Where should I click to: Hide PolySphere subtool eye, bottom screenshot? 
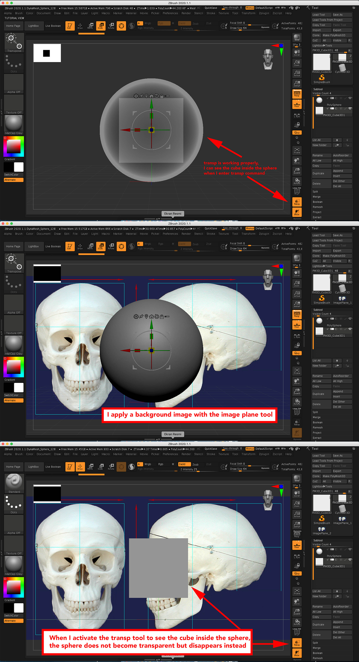click(x=350, y=549)
